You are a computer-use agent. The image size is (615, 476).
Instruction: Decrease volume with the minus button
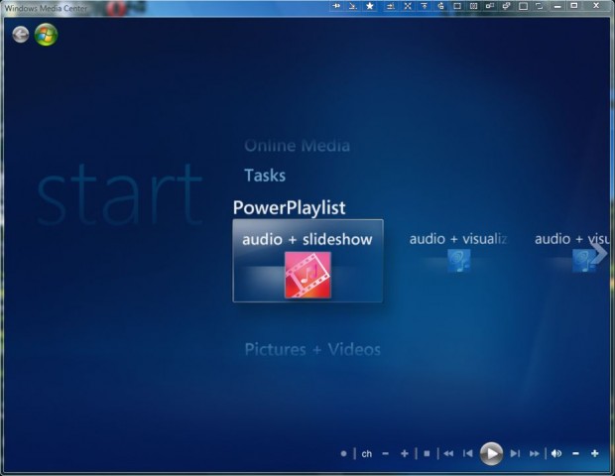[575, 453]
